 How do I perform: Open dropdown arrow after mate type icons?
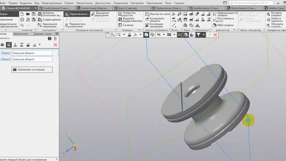[40, 45]
